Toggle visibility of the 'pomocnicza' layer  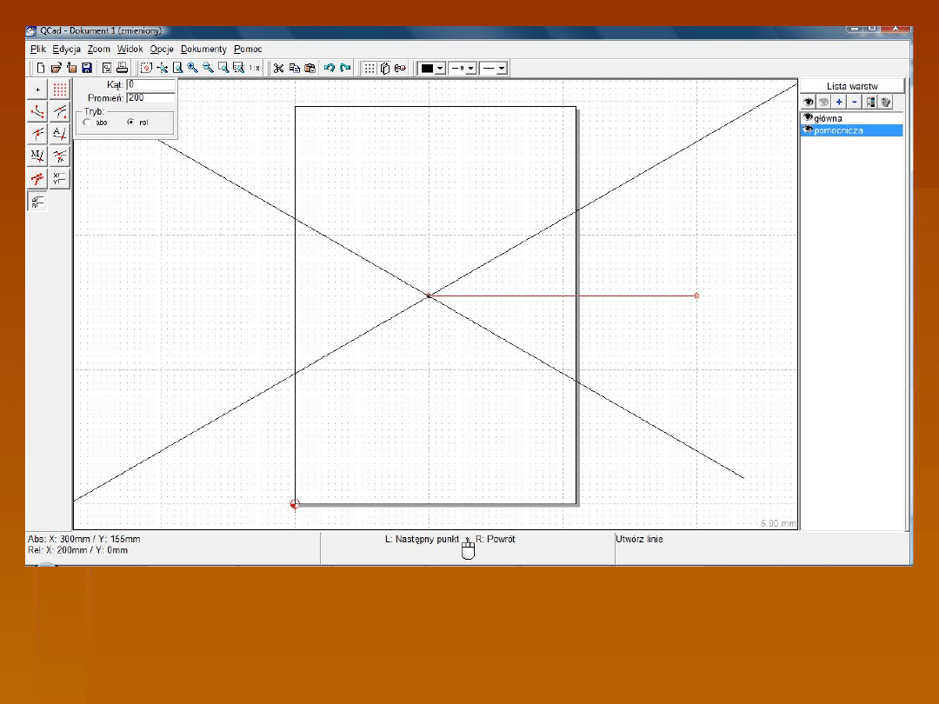[x=808, y=130]
